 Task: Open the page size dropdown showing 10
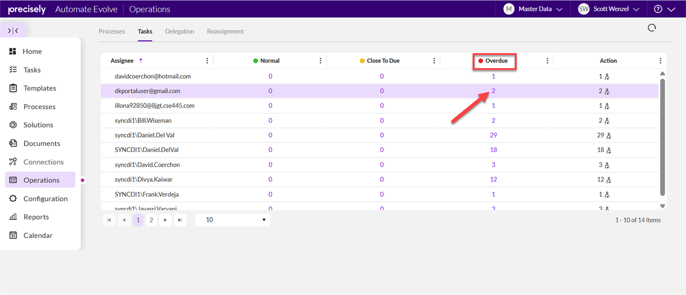click(233, 220)
